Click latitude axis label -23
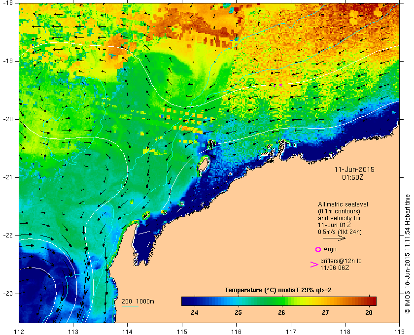The image size is (414, 335). 8,293
